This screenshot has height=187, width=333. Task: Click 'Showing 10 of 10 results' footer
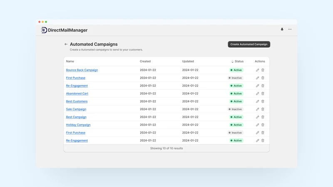[x=166, y=148]
